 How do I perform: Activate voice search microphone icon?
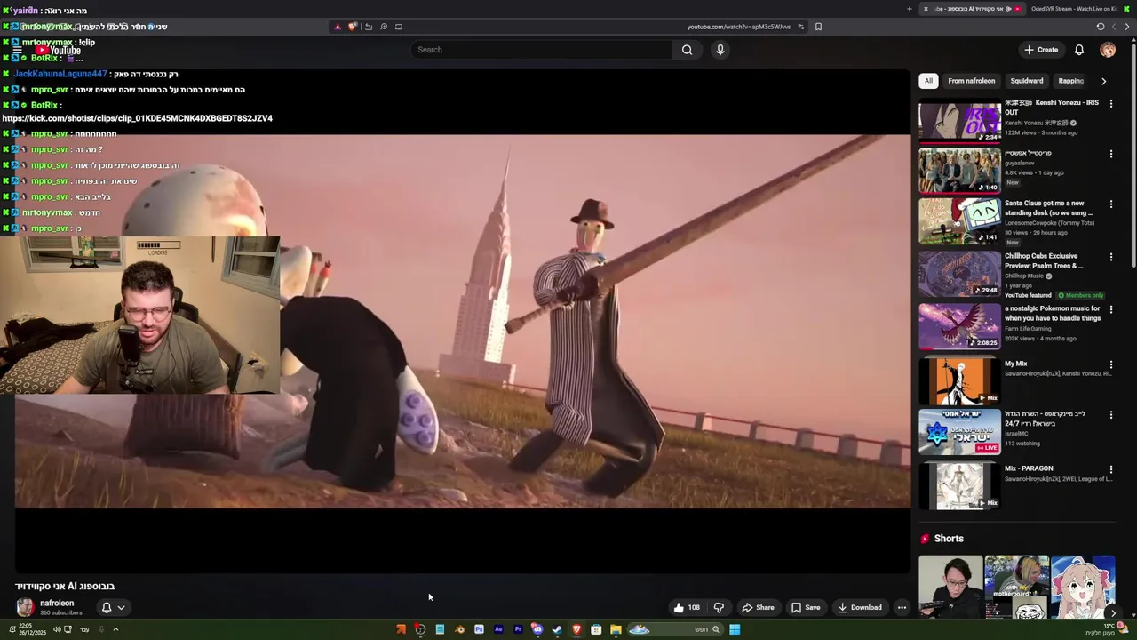[x=720, y=50]
